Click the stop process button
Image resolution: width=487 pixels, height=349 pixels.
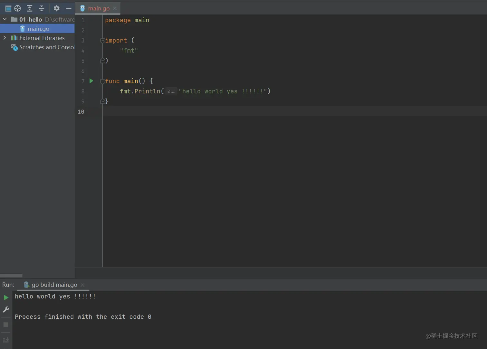[x=6, y=325]
